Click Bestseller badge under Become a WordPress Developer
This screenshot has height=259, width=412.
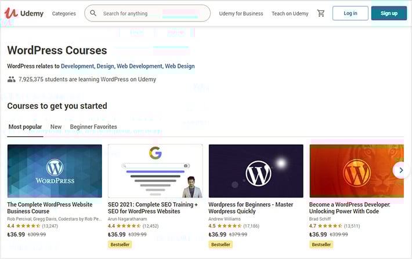(x=321, y=245)
